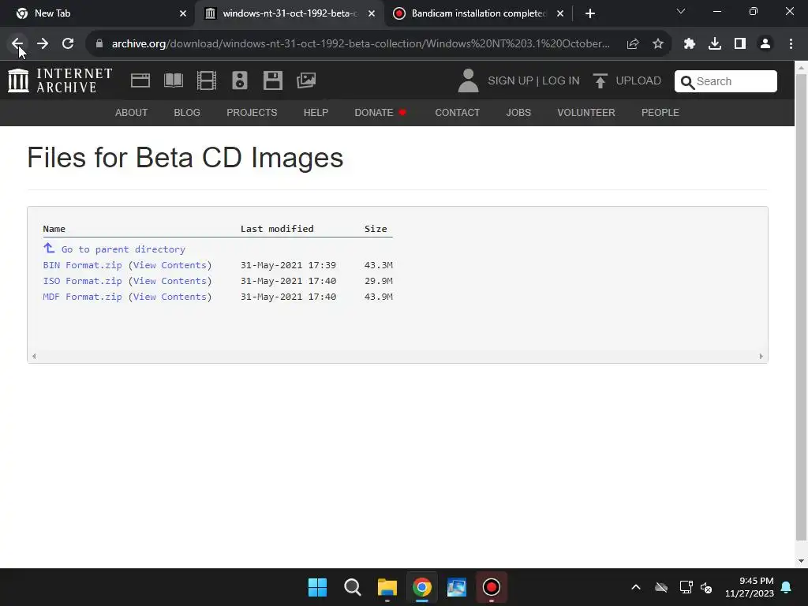
Task: Open the JOBS menu item
Action: (518, 112)
